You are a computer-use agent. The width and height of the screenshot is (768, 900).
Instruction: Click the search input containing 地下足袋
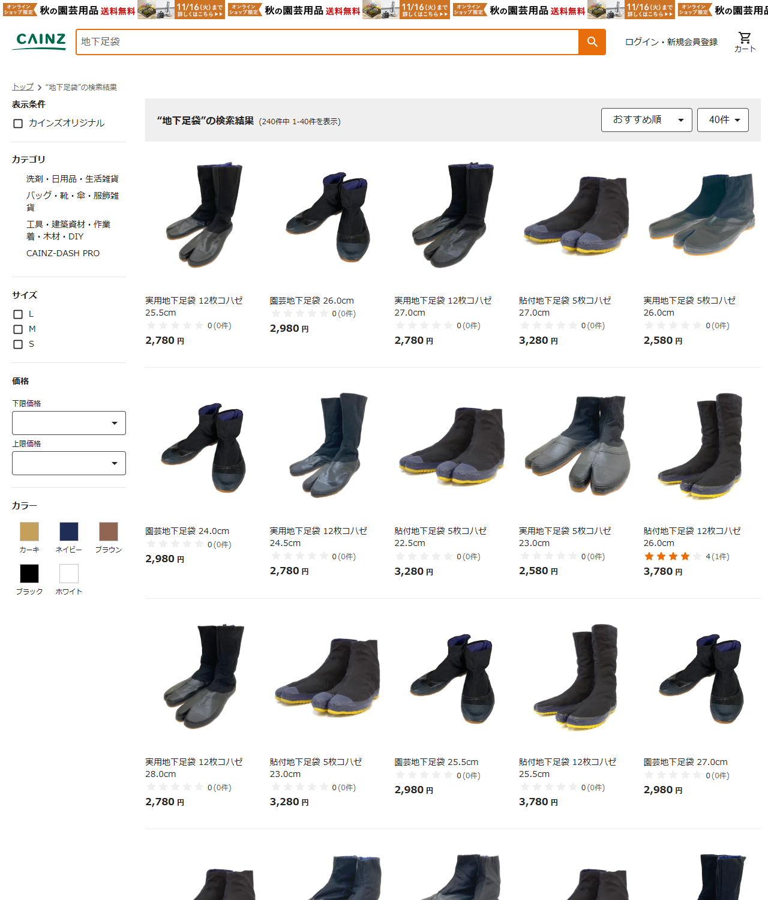[327, 42]
